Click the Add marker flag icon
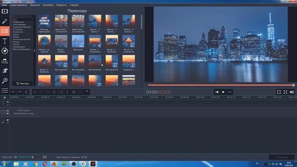 pyautogui.click(x=87, y=92)
